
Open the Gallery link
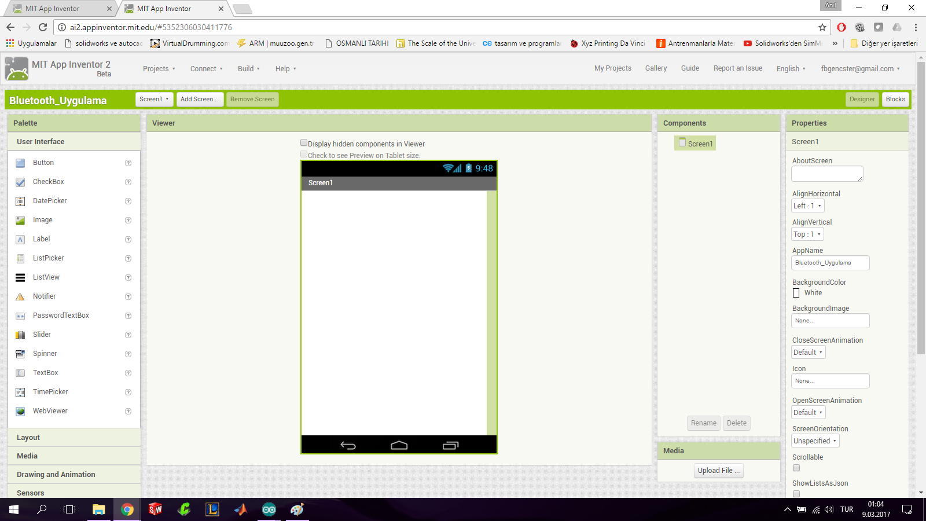pyautogui.click(x=656, y=68)
